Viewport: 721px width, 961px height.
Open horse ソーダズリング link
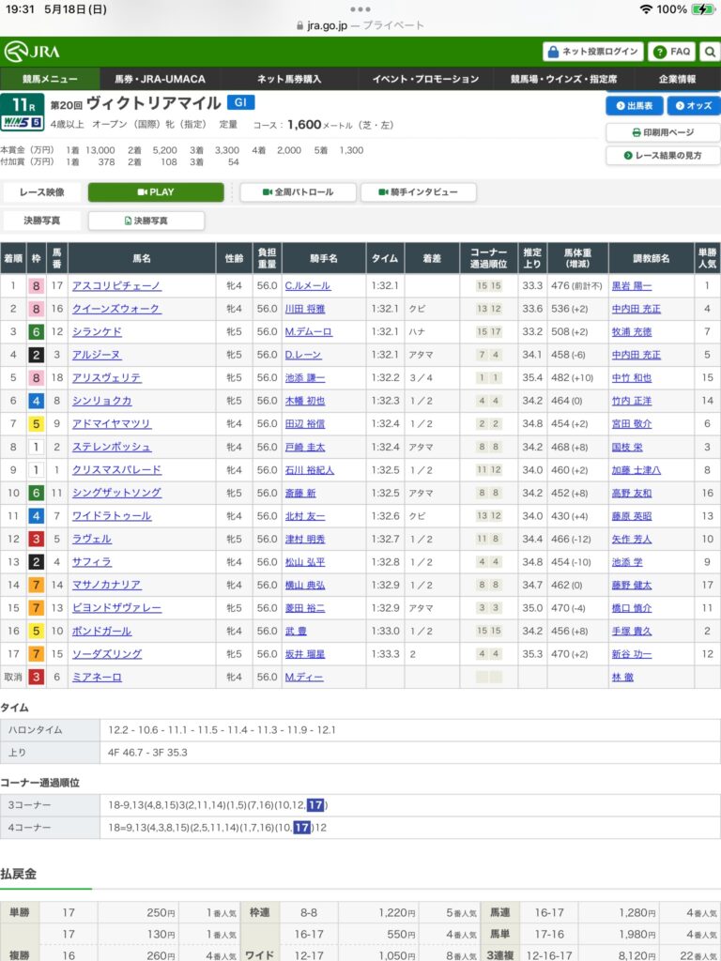pos(107,654)
